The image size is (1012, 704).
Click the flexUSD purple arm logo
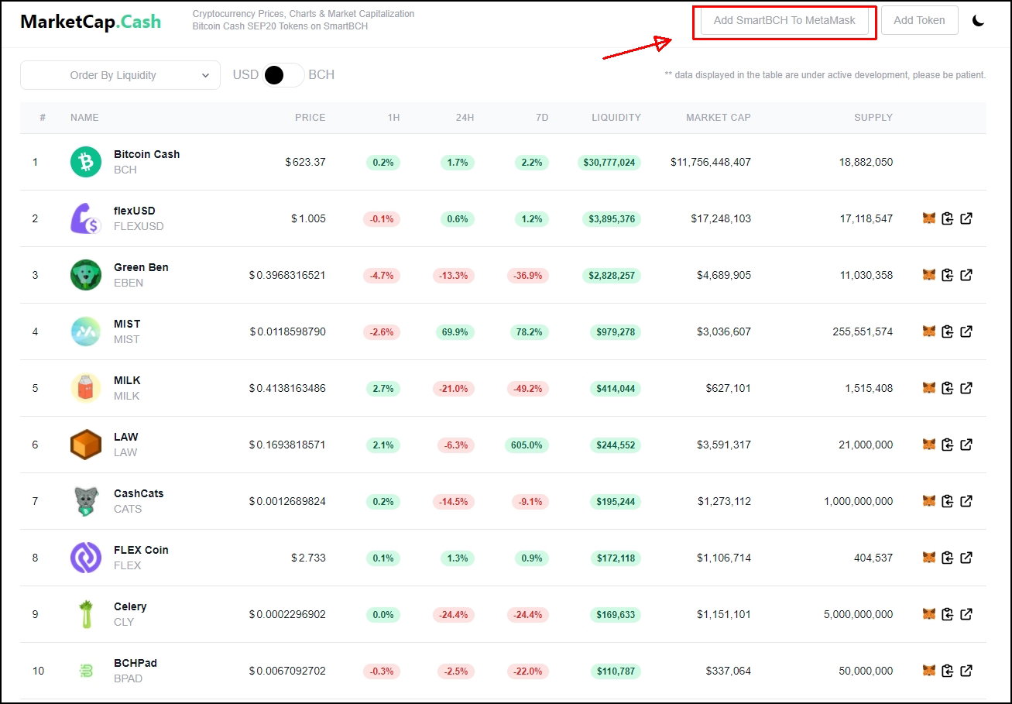click(x=86, y=218)
